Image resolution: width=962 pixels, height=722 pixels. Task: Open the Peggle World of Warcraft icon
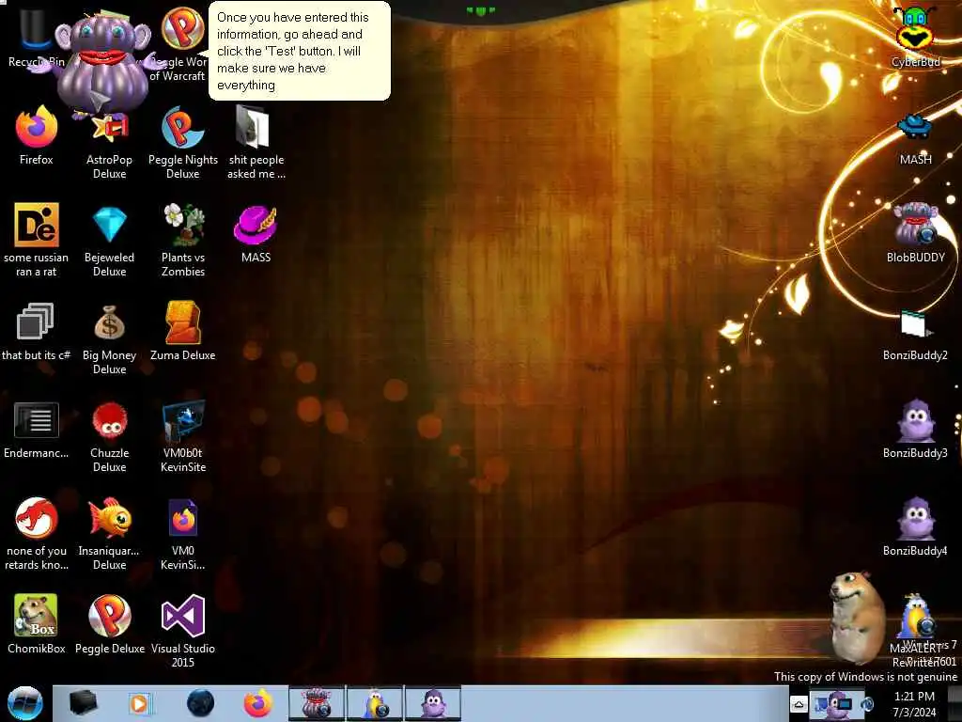(183, 43)
